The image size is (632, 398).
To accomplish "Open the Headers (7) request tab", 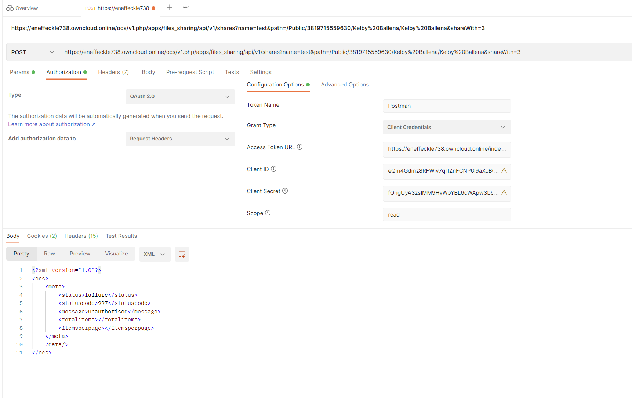I will (x=113, y=72).
